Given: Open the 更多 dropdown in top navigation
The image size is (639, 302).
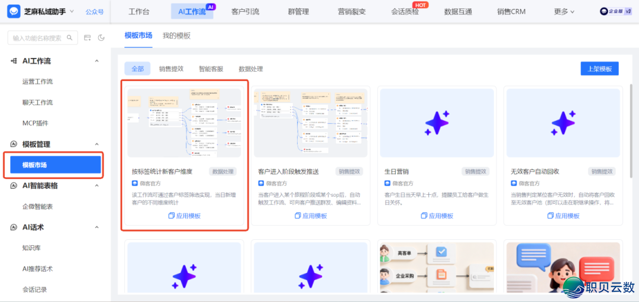Looking at the screenshot, I should click(x=564, y=11).
